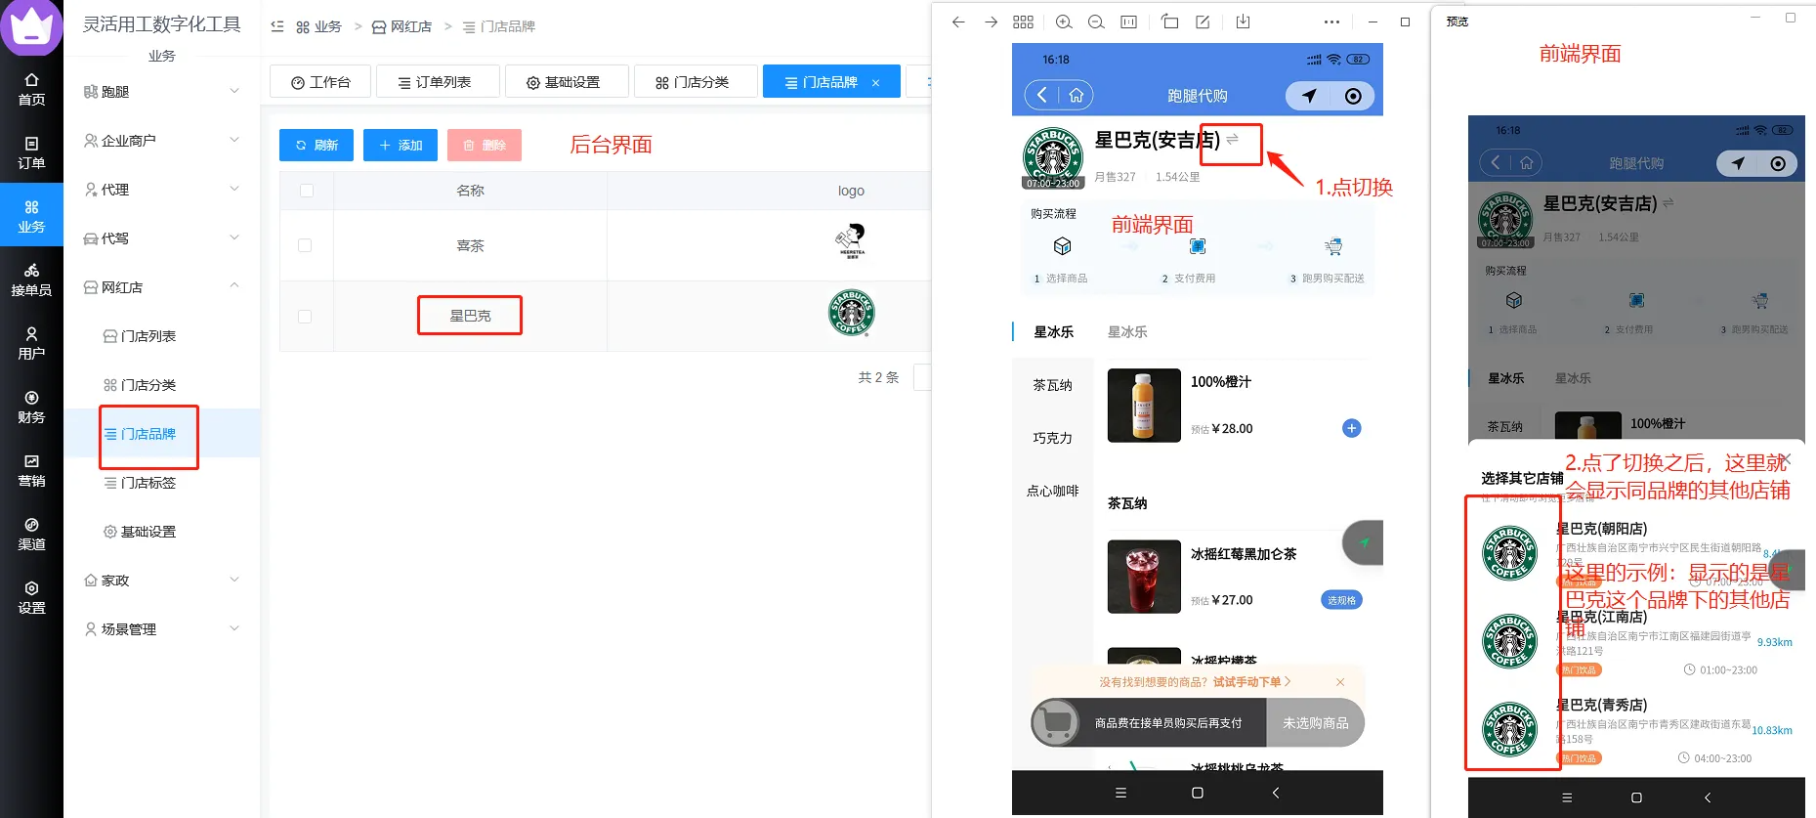1816x818 pixels.
Task: Open the 订单 orders sidebar icon
Action: [31, 152]
